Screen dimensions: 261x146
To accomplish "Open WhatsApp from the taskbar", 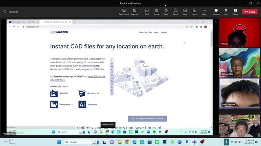I will 172,142.
